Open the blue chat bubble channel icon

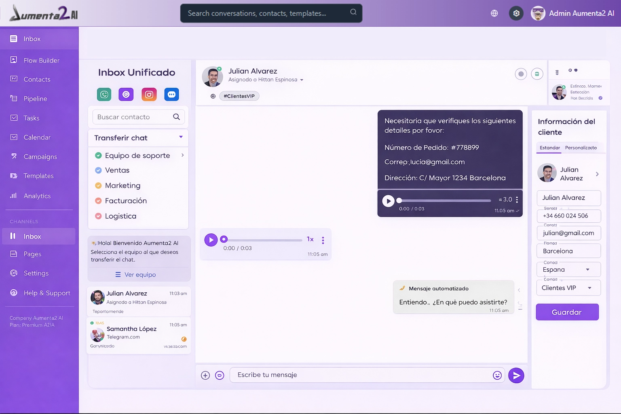click(171, 95)
